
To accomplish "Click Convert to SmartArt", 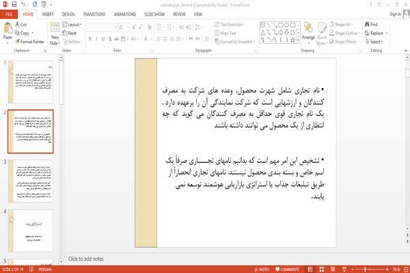I will 234,42.
